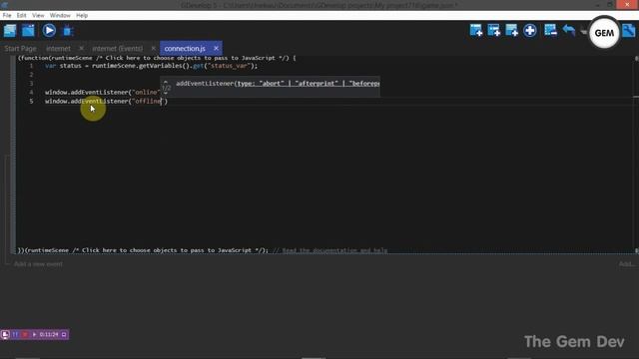Close the connection.js tab

point(216,49)
